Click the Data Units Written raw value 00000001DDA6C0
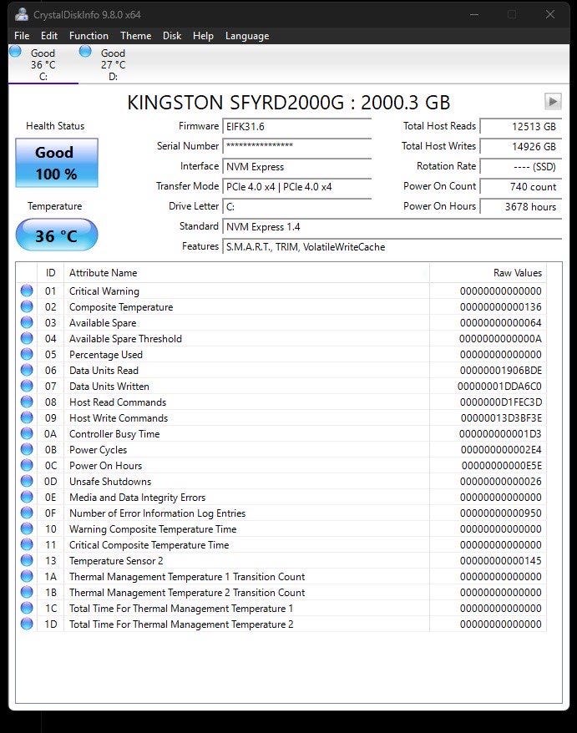 pyautogui.click(x=499, y=387)
